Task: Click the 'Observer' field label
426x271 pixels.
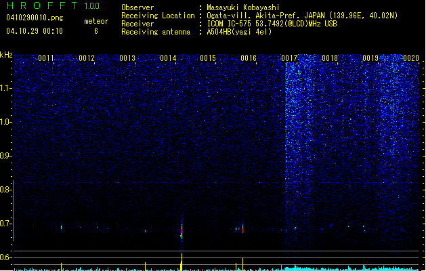Action: 137,7
